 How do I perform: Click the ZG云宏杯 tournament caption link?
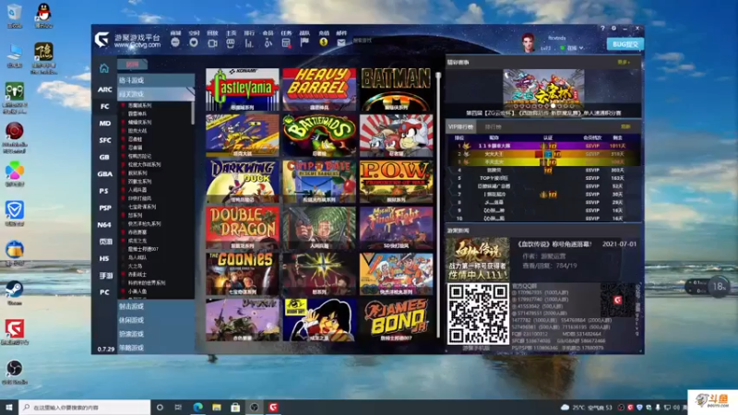tap(543, 113)
